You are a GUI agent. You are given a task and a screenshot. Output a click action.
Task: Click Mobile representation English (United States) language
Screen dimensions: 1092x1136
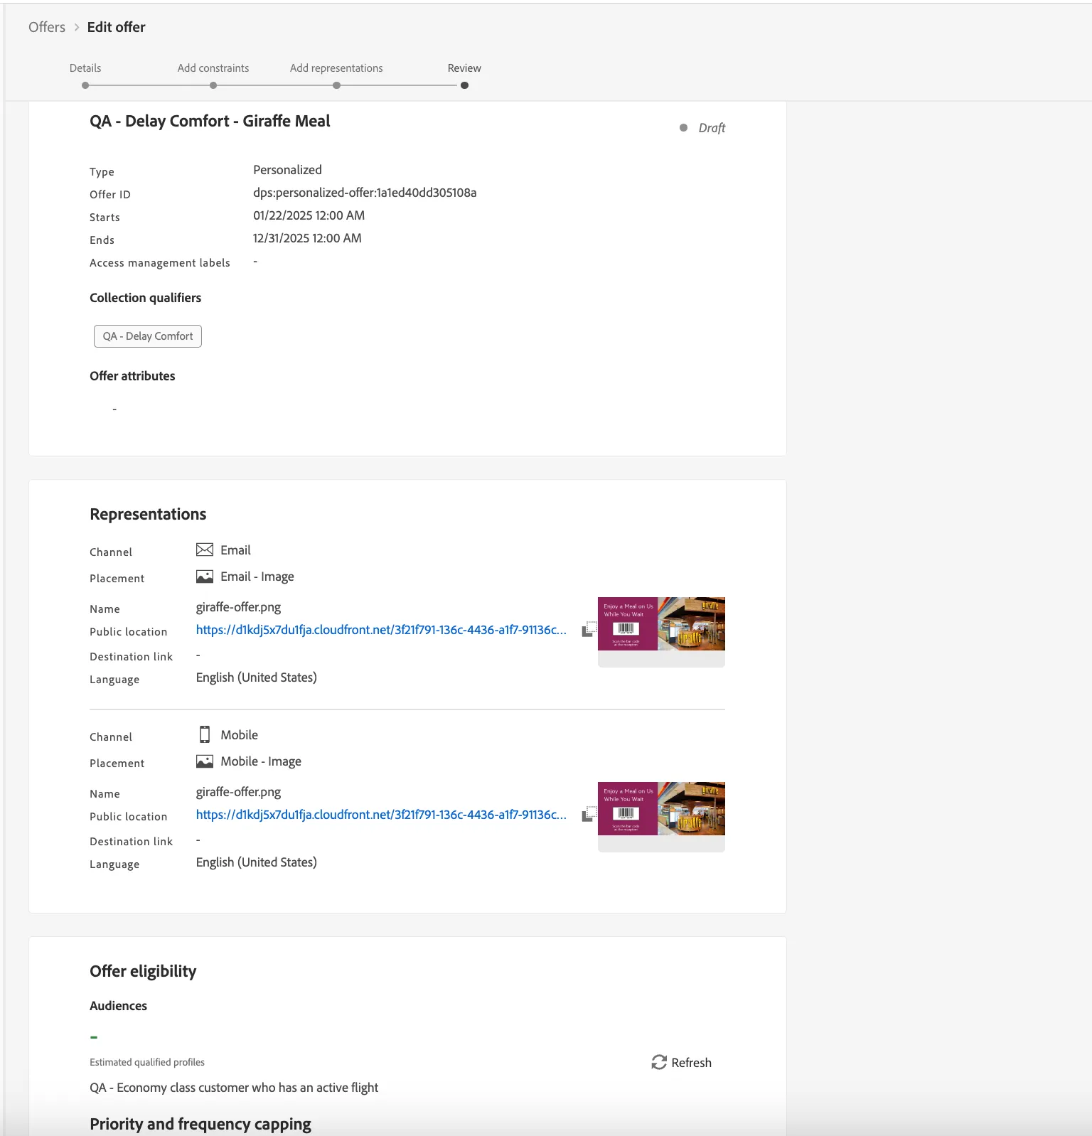pyautogui.click(x=256, y=862)
